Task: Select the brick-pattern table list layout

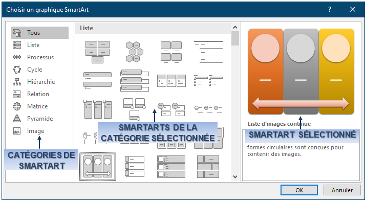Action: pyautogui.click(x=208, y=167)
